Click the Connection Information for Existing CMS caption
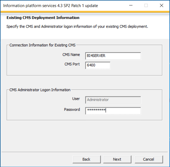 click(x=42, y=45)
